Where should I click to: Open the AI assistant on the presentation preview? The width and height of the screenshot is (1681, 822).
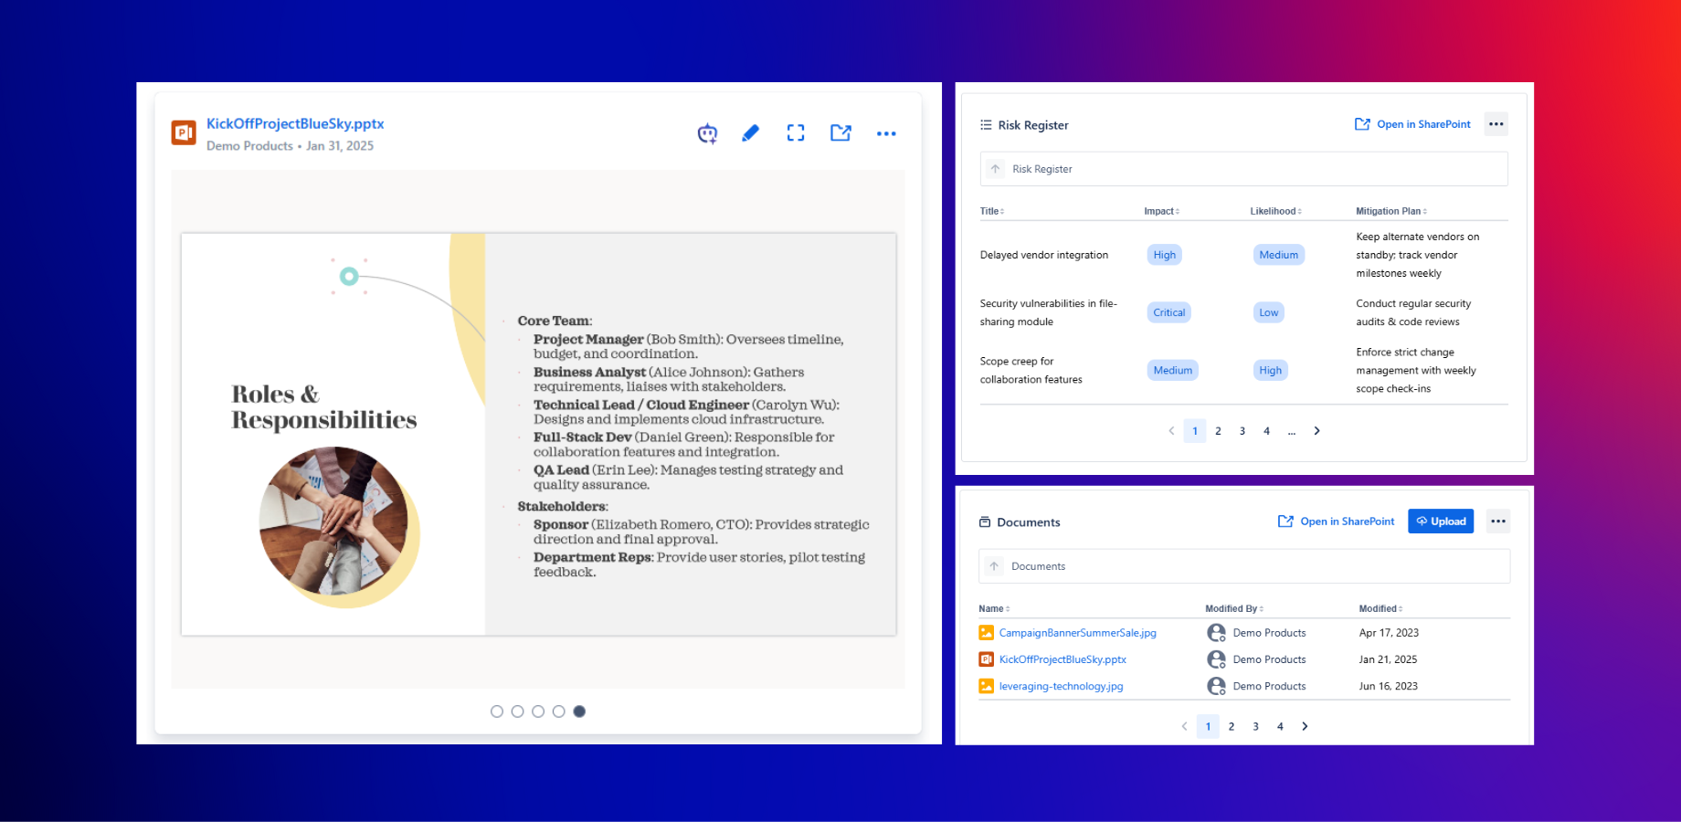coord(707,133)
